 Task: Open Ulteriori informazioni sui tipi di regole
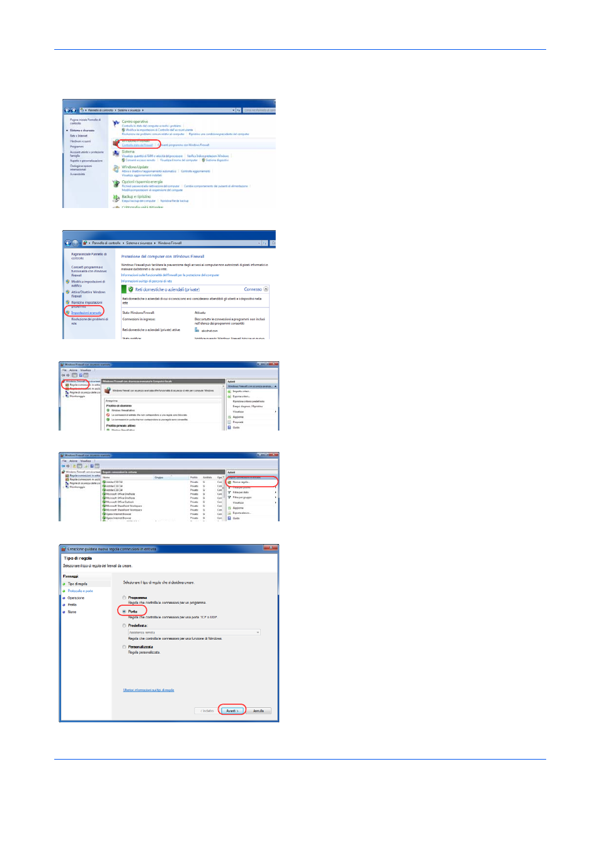coord(149,690)
